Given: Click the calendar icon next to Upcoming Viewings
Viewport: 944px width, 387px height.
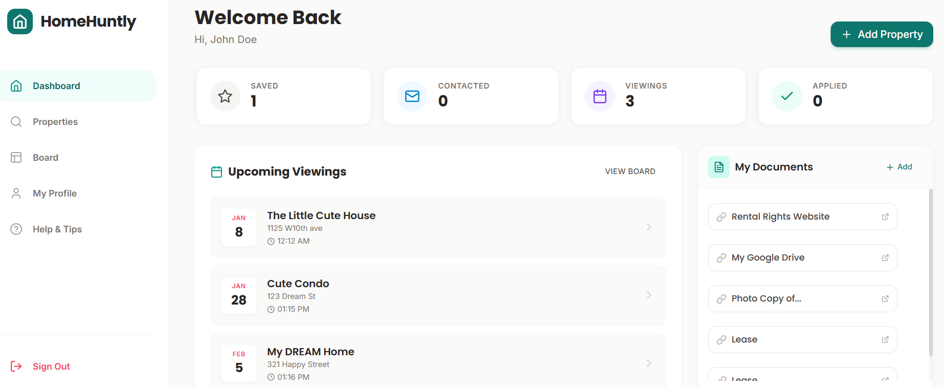Looking at the screenshot, I should click(x=217, y=171).
